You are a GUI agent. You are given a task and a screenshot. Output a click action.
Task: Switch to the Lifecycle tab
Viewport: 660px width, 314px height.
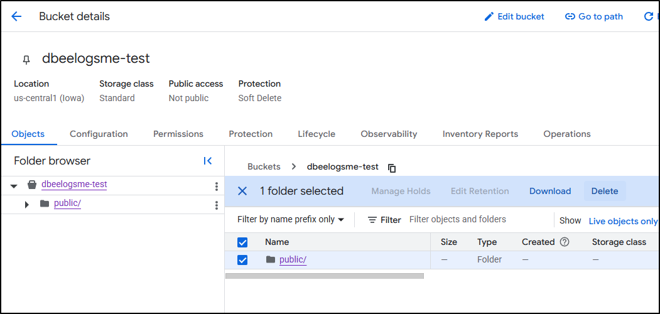(316, 134)
